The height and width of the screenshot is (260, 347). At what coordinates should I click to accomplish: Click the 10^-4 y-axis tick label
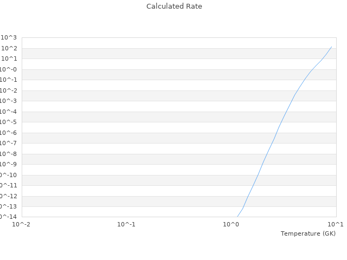9,112
